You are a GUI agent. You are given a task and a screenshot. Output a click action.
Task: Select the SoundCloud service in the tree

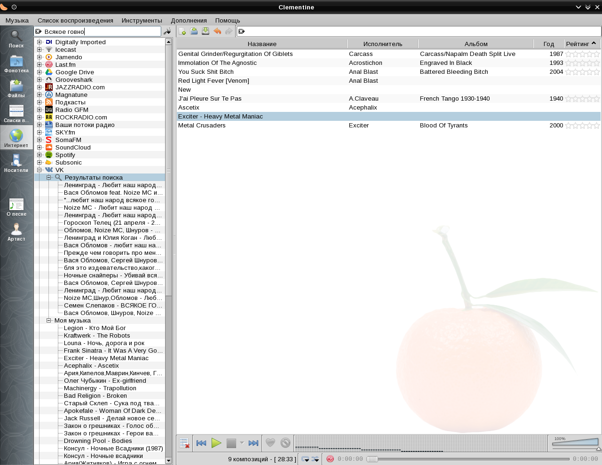[x=73, y=147]
